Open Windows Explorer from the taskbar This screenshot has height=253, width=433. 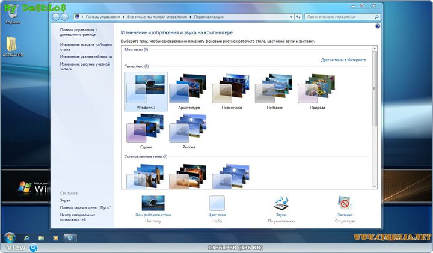[41, 237]
